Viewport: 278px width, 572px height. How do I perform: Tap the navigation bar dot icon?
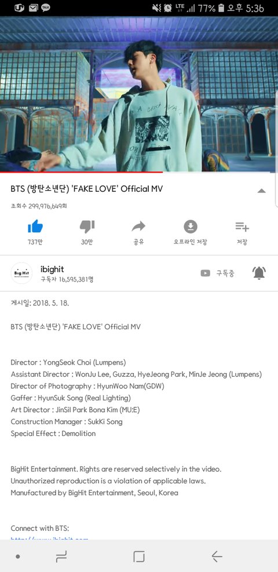[17, 557]
